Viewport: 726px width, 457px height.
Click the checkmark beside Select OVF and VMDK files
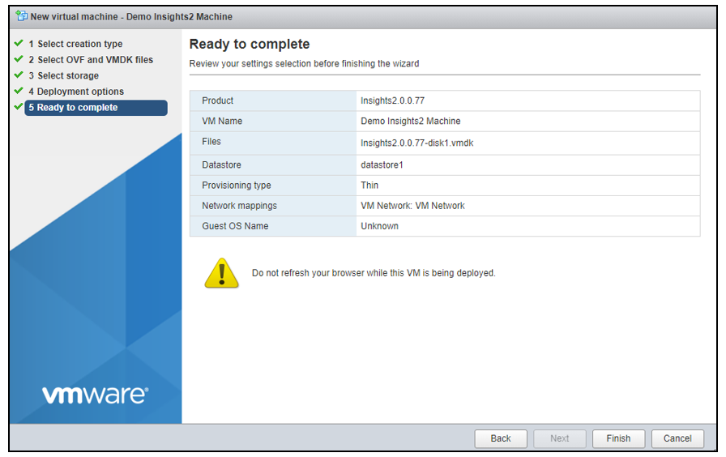click(19, 59)
